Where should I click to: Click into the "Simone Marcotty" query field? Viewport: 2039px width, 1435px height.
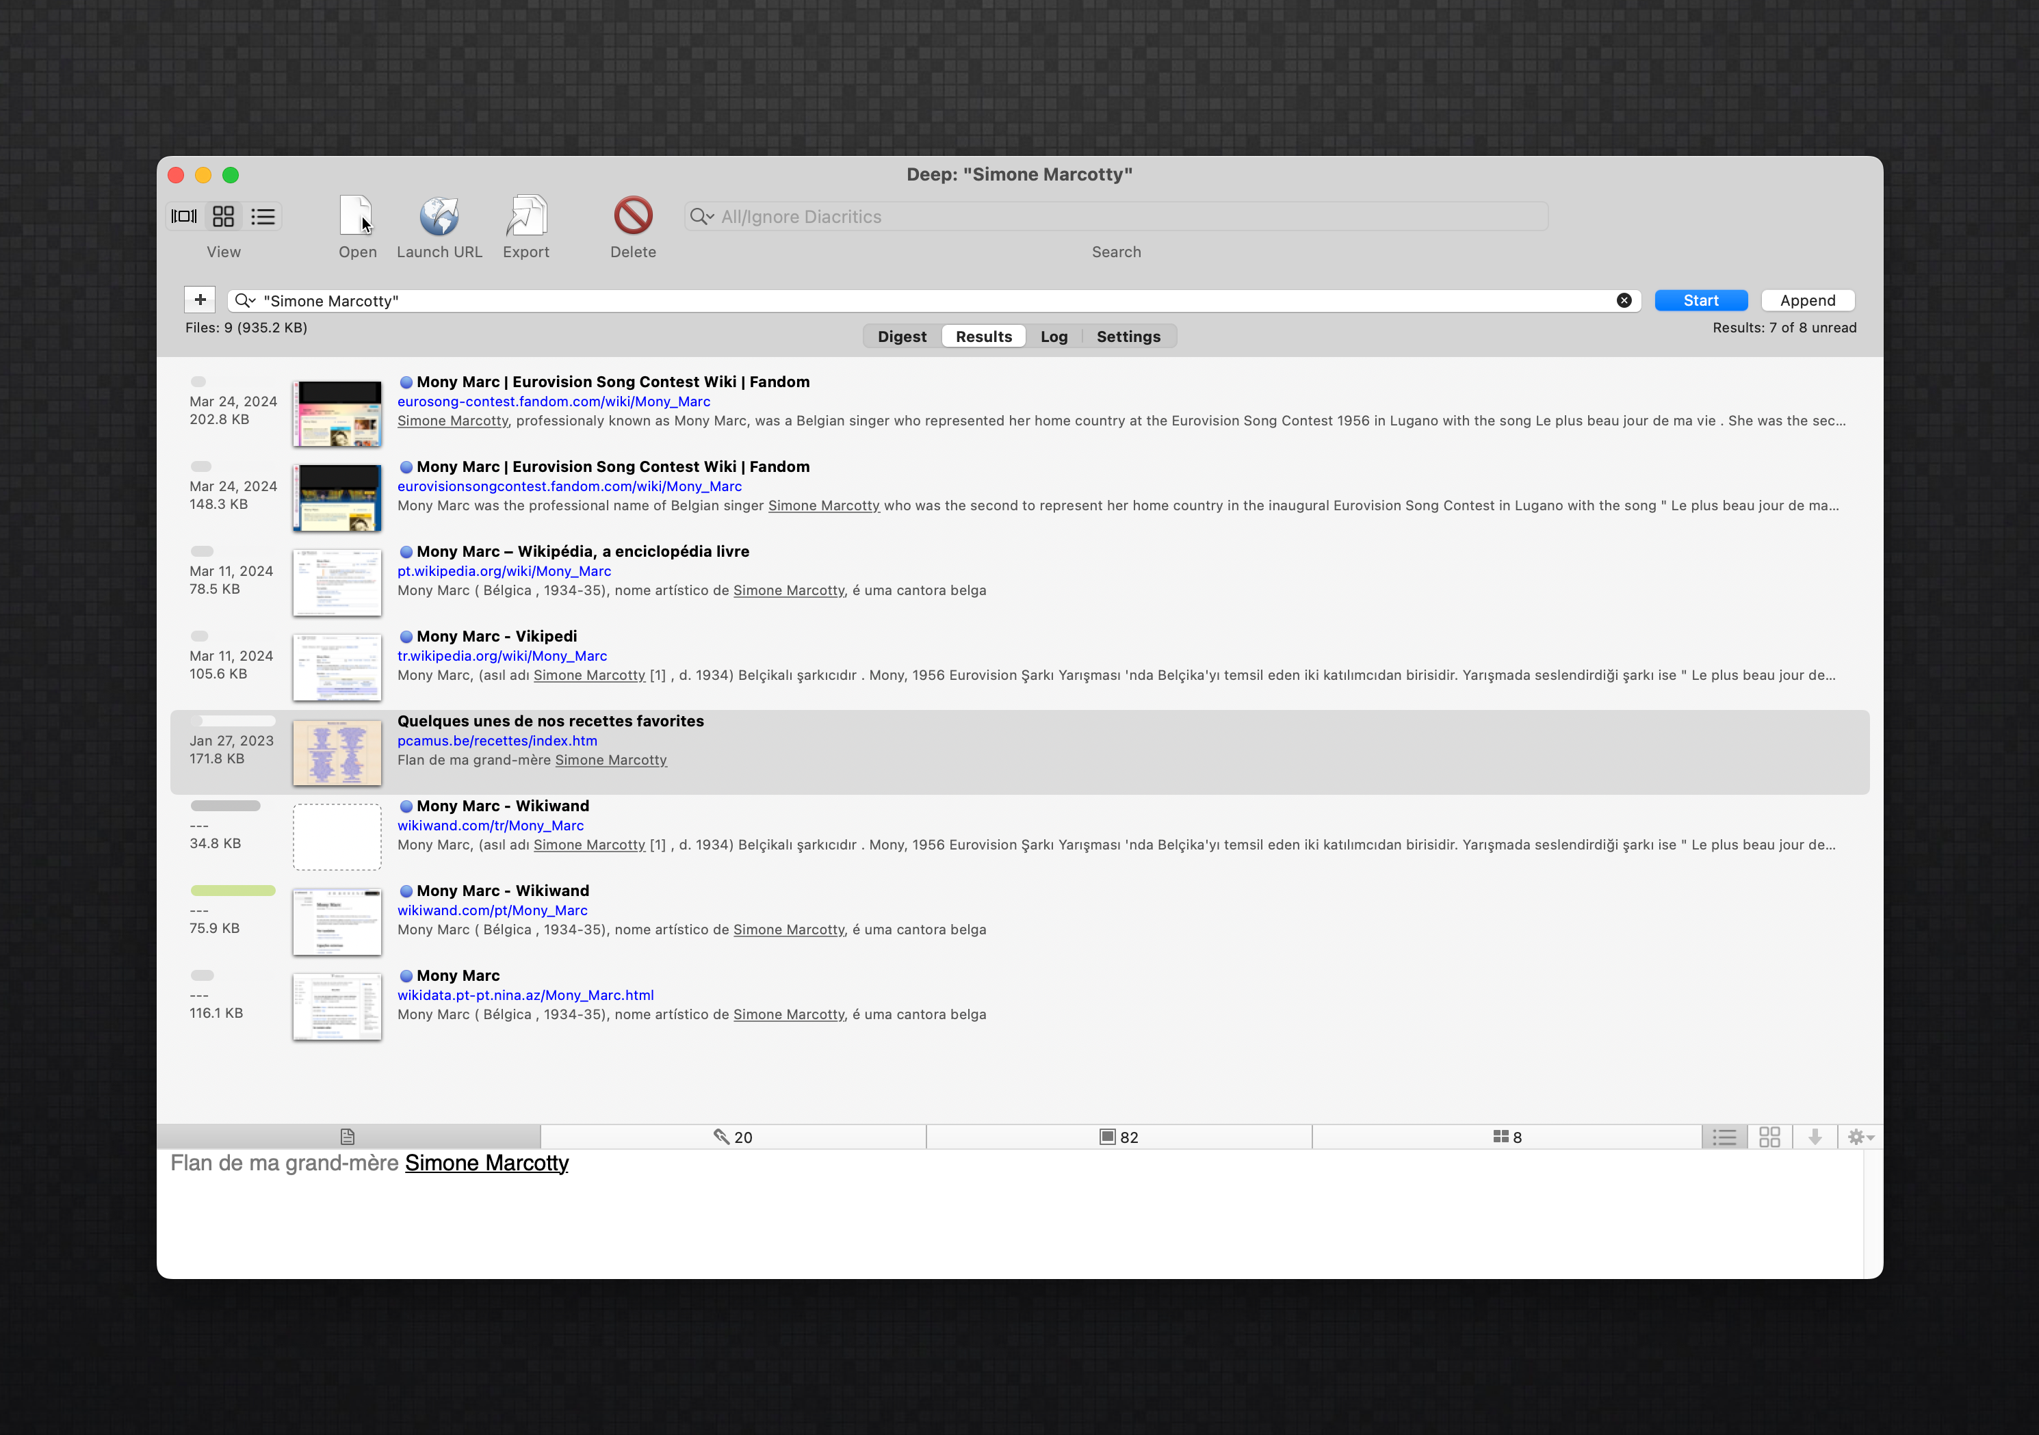click(x=933, y=301)
